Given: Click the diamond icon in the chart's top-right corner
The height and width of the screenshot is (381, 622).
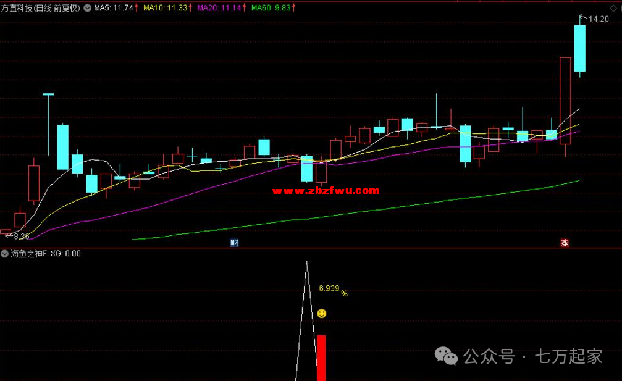Looking at the screenshot, I should click(x=613, y=8).
